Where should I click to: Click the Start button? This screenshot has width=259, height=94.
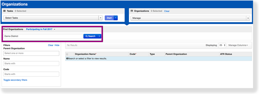pos(109,18)
